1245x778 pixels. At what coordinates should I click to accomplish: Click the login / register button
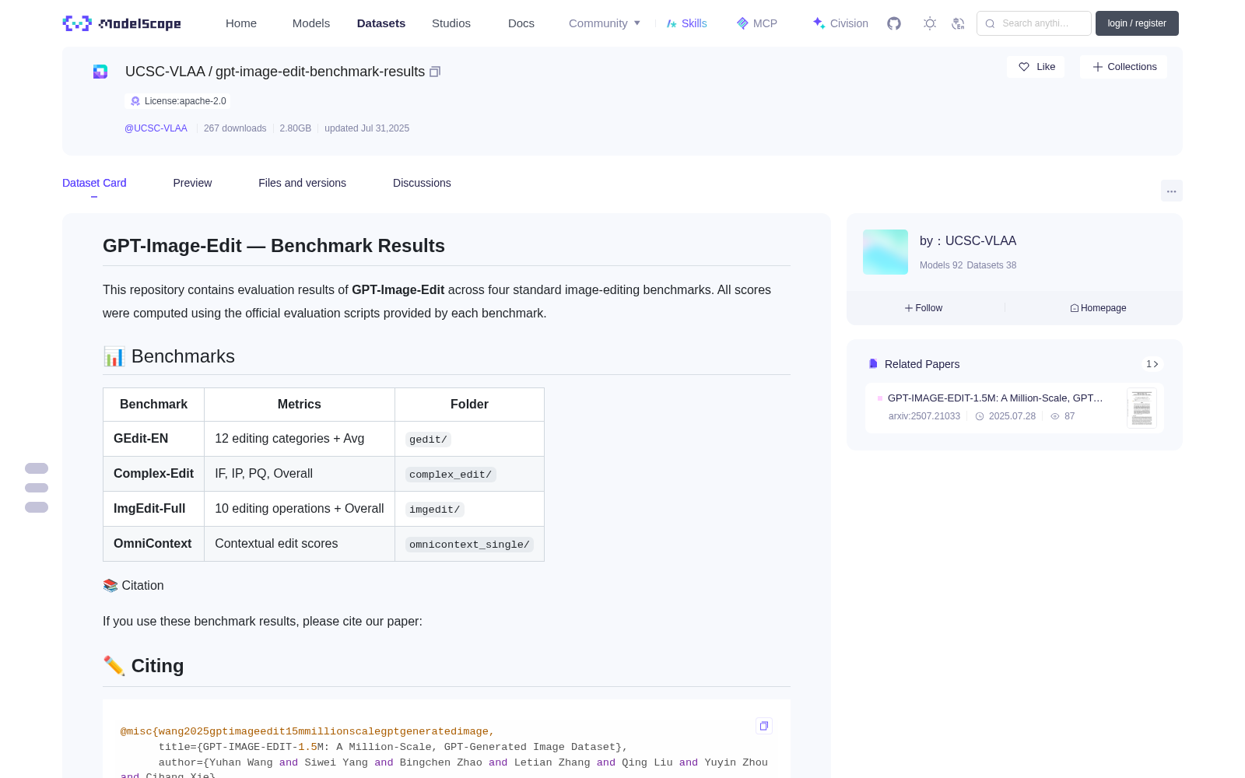(1137, 23)
